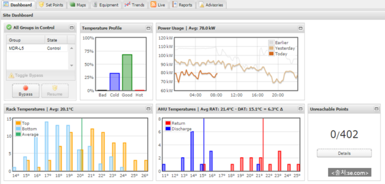Click the 21° orange Top bar in Rack Temperatures
Screen dimensions: 385x184
pyautogui.click(x=92, y=150)
